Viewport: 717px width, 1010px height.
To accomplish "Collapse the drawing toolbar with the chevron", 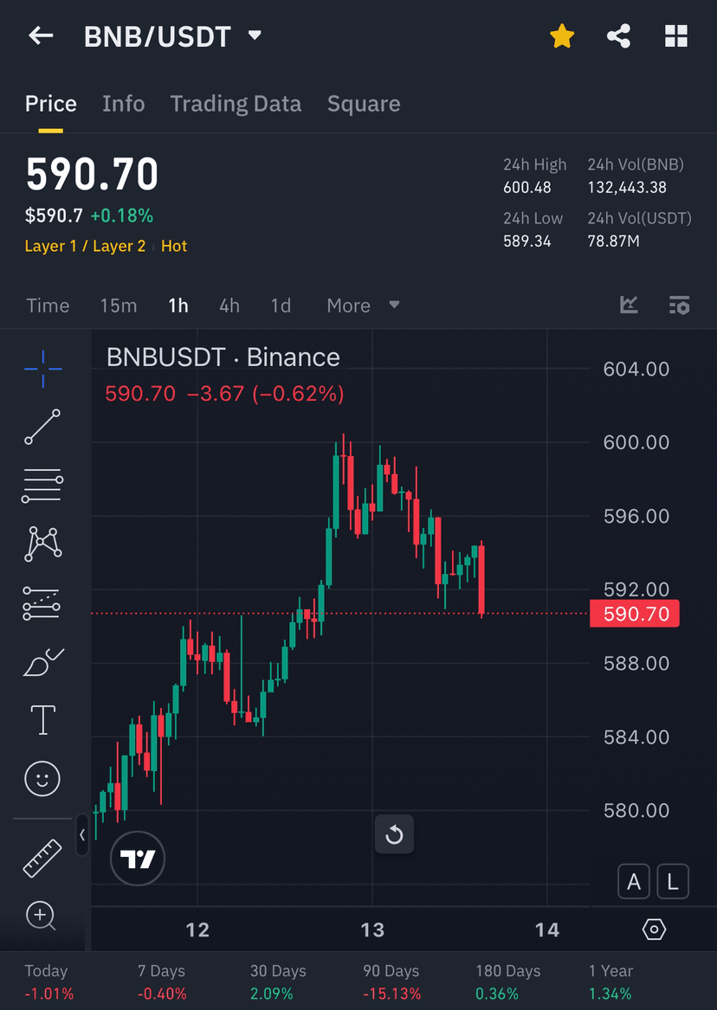I will click(x=81, y=835).
